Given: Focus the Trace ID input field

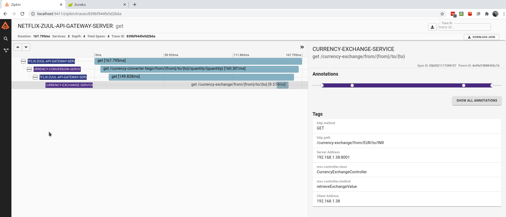Looking at the screenshot, I should [464, 27].
